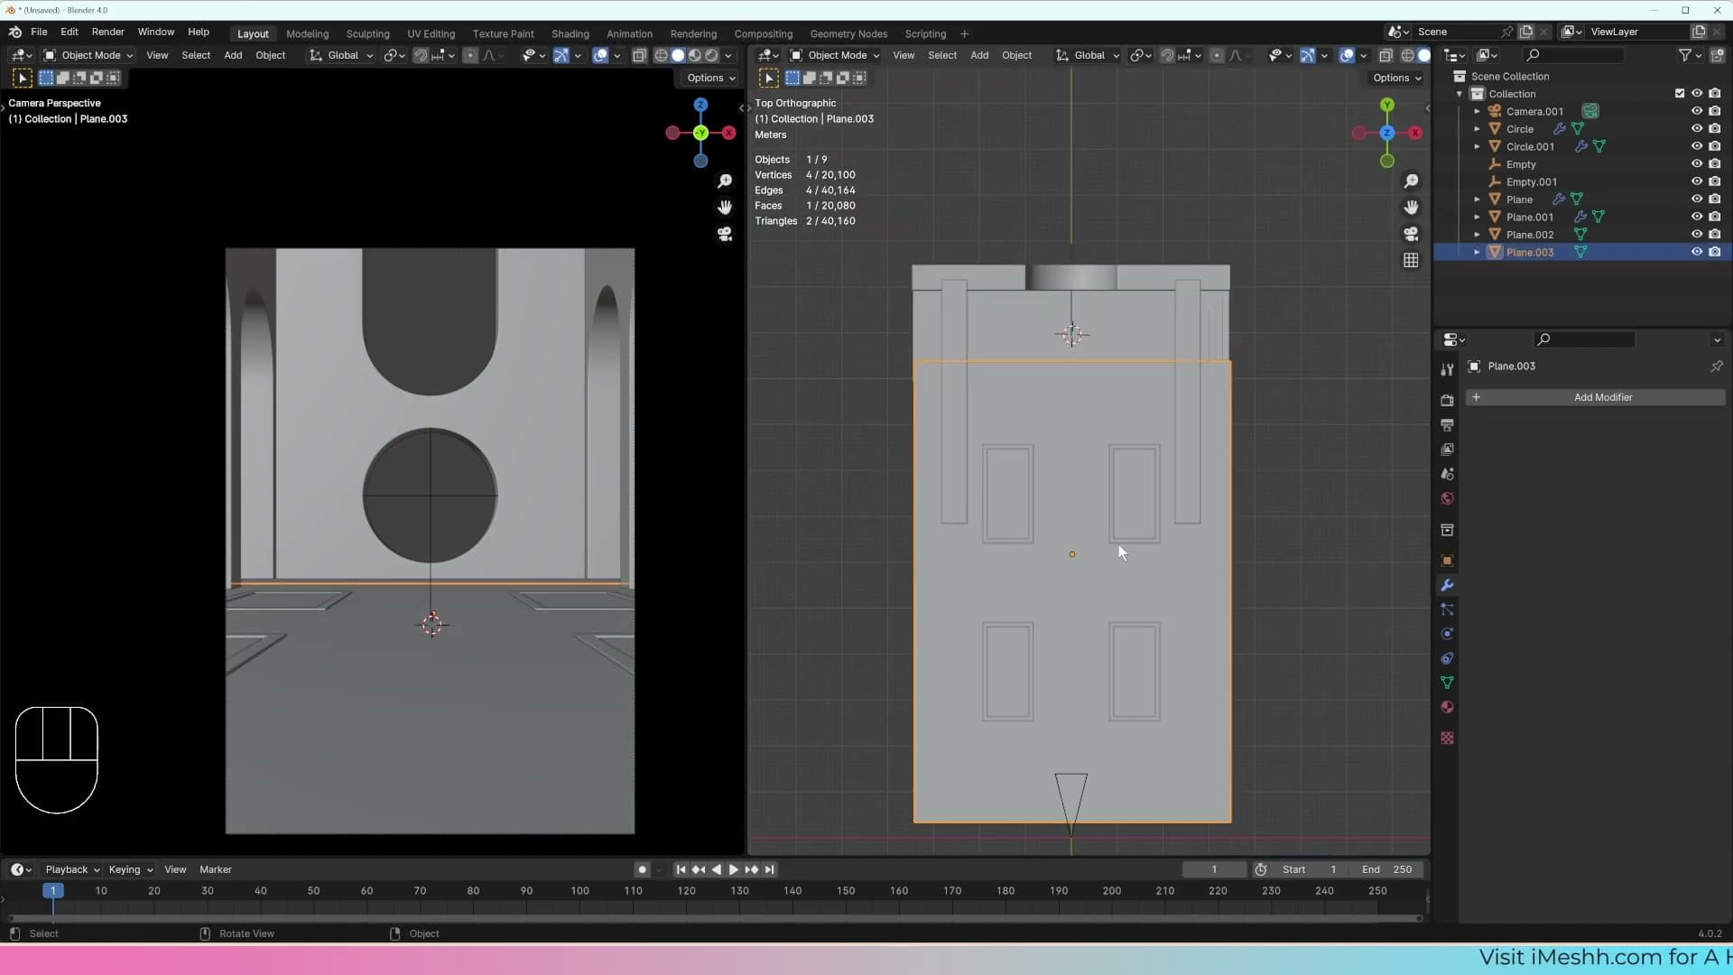Jump to the last frame
Viewport: 1733px width, 975px height.
[769, 869]
